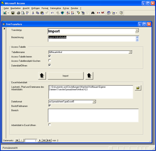Filter by form icon

[x=83, y=13]
